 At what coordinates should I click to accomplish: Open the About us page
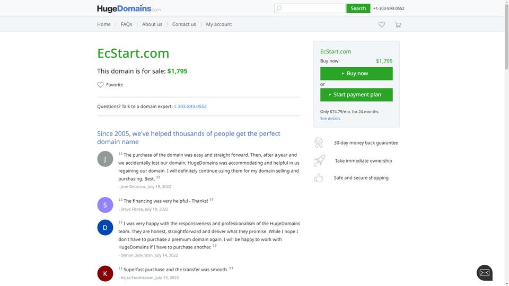152,24
